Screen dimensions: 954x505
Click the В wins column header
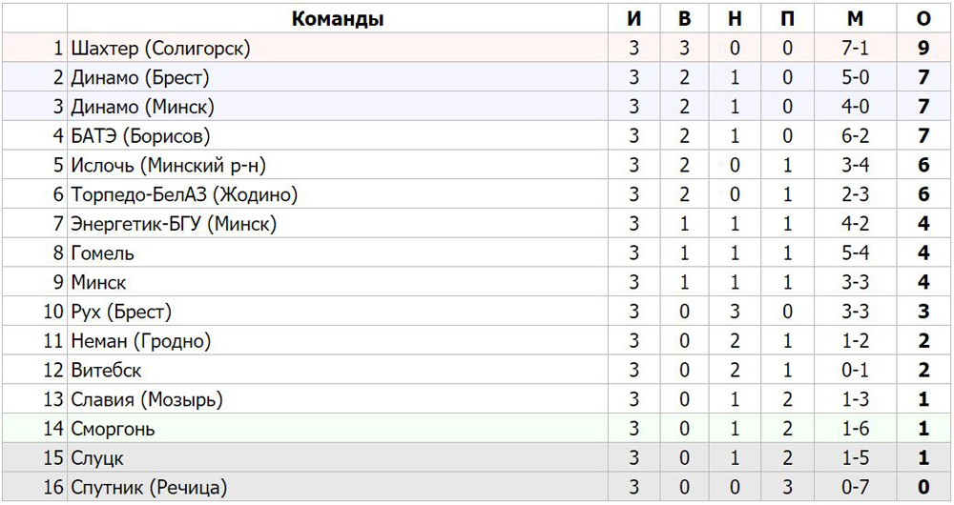684,19
